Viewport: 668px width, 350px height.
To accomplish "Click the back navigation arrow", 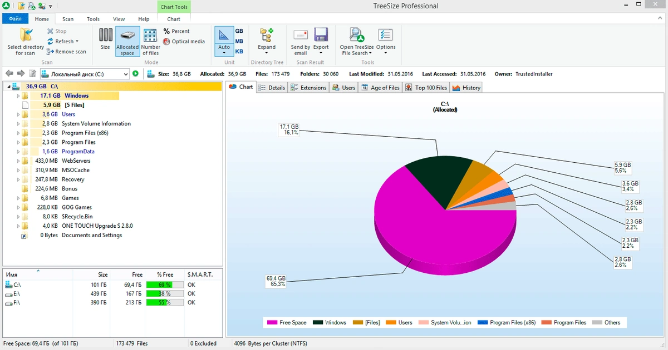I will pyautogui.click(x=9, y=73).
